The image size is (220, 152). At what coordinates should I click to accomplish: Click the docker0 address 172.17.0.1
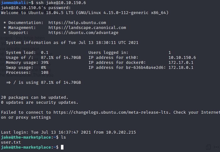(181, 63)
